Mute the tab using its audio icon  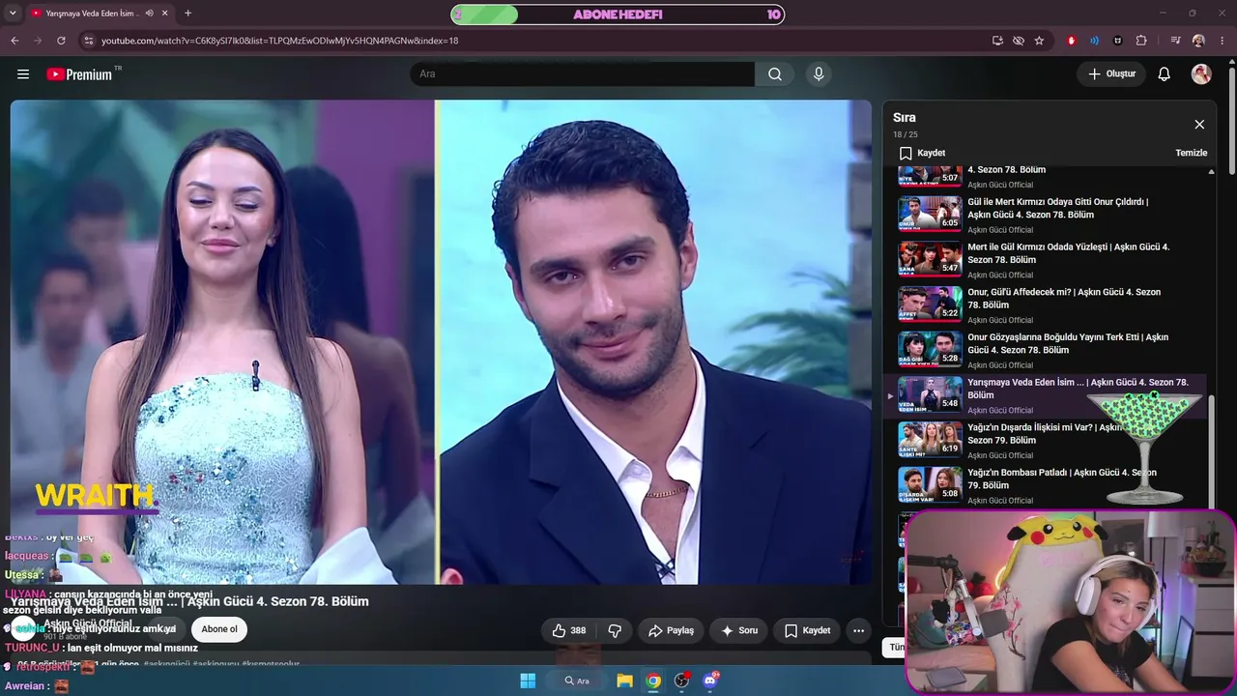[x=149, y=14]
